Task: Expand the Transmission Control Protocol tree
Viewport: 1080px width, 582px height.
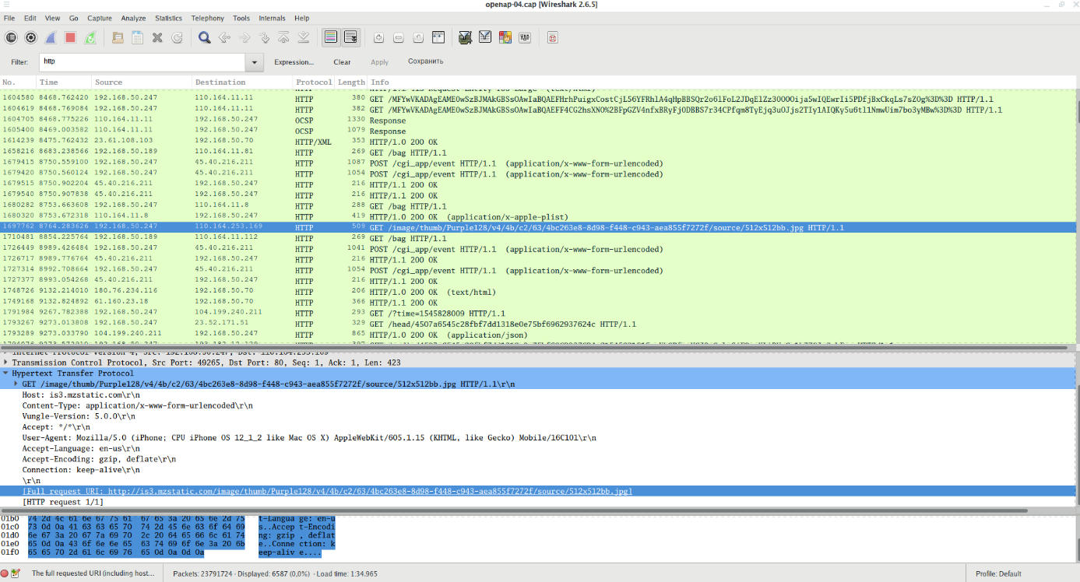Action: pos(6,363)
